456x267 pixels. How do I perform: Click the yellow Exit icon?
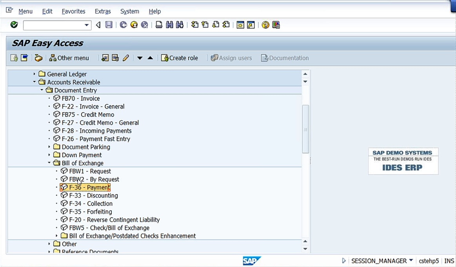pyautogui.click(x=134, y=25)
